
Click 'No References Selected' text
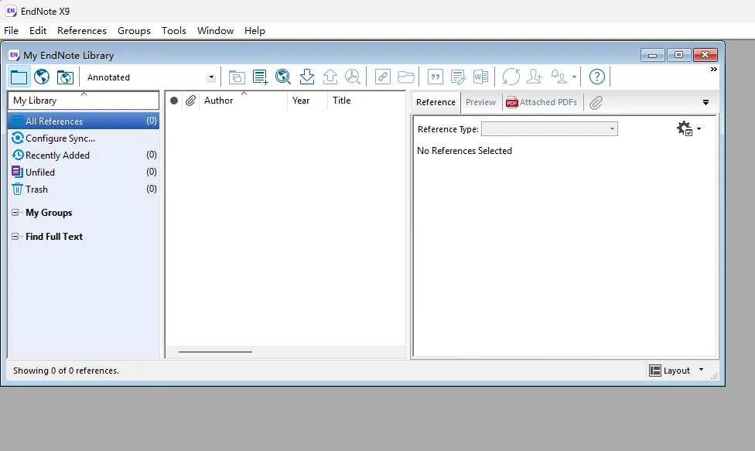(464, 151)
